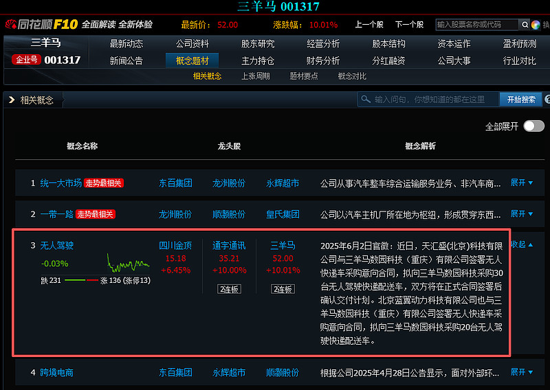
Task: Open the 无人驾驶 mini trend chart
Action: coord(129,263)
